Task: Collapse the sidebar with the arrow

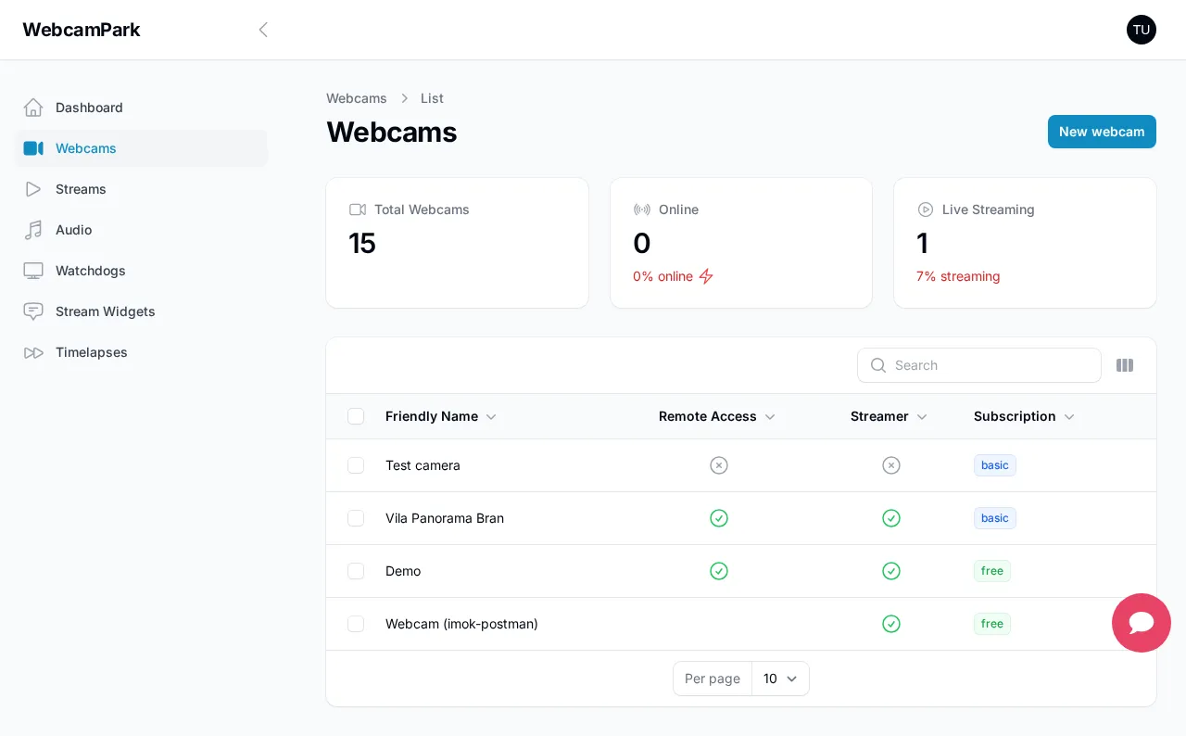Action: (263, 30)
